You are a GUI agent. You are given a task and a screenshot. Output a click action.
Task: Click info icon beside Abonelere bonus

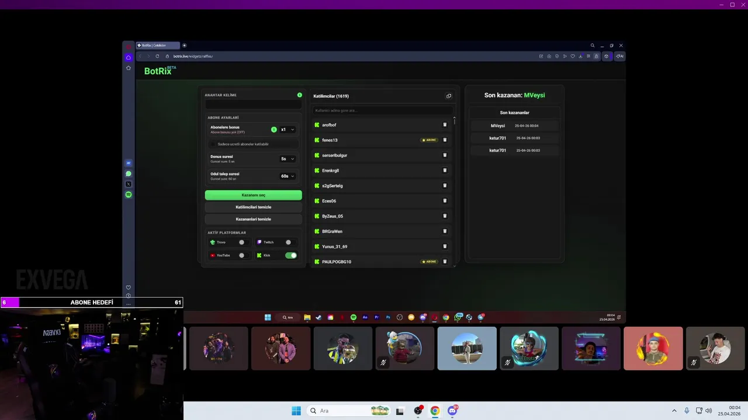(273, 129)
